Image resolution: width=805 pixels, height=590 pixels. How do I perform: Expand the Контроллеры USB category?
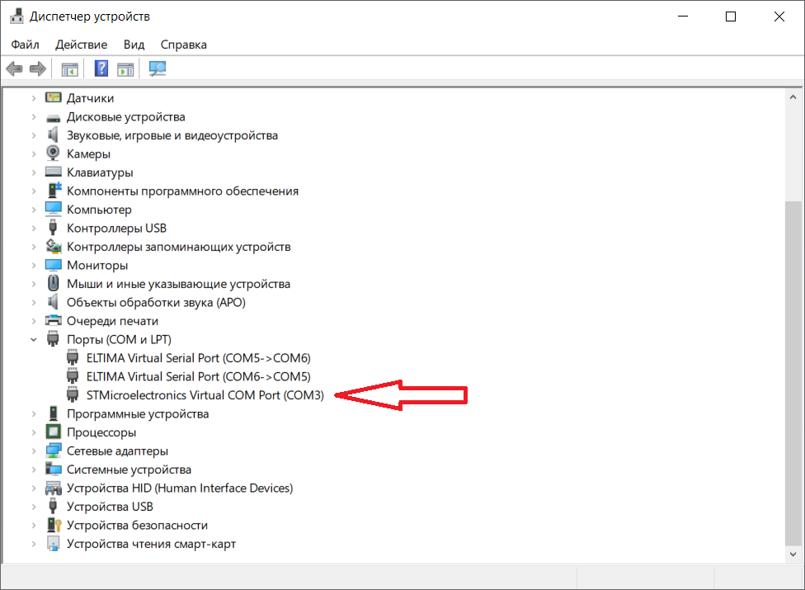[34, 228]
